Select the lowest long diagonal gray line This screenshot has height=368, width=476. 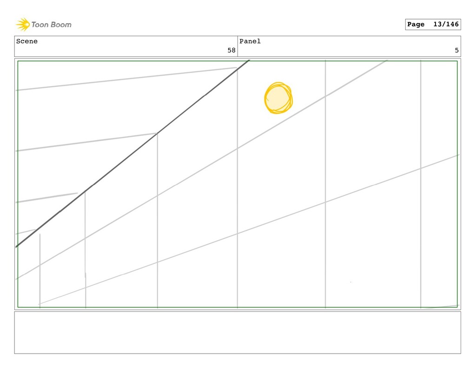click(x=249, y=229)
